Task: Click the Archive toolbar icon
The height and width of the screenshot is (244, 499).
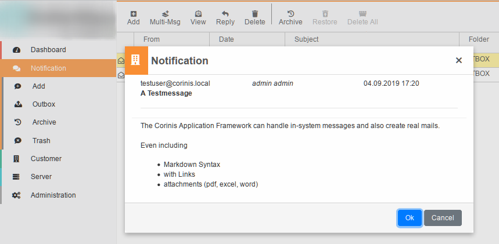Action: click(290, 13)
